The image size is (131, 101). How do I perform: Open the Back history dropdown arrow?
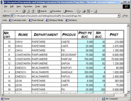tap(13, 11)
